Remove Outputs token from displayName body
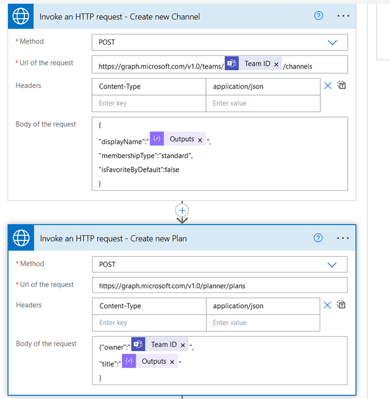The width and height of the screenshot is (390, 399). (x=200, y=140)
